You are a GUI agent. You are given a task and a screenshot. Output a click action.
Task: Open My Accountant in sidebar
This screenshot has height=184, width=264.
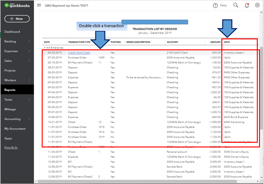[x=15, y=129]
